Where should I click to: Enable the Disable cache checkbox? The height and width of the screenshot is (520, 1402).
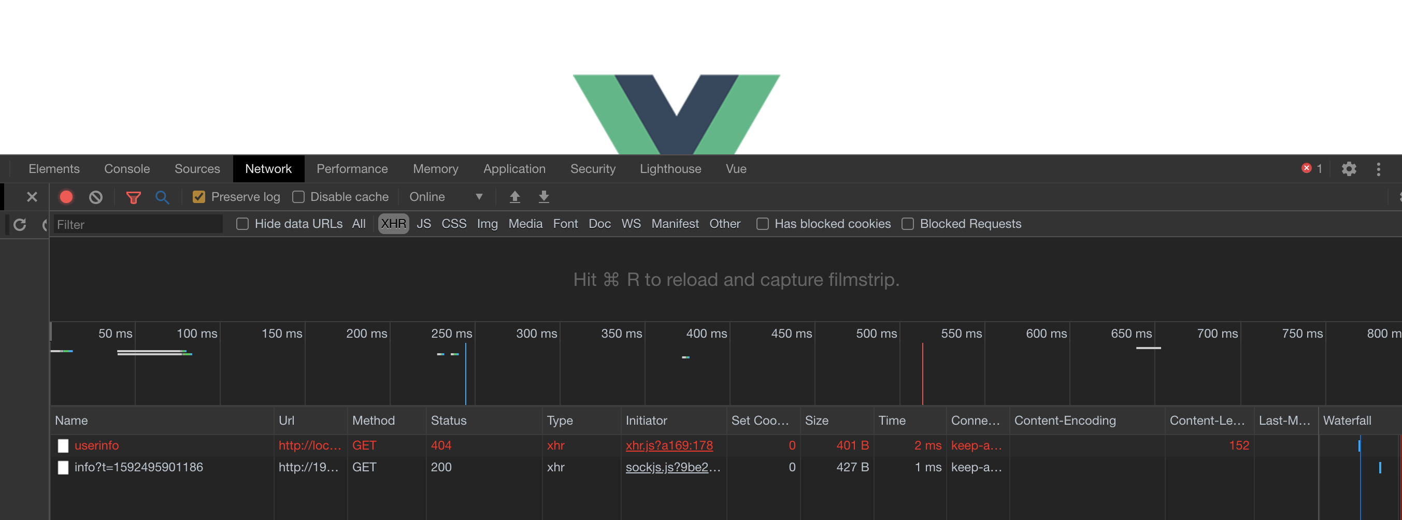point(298,197)
